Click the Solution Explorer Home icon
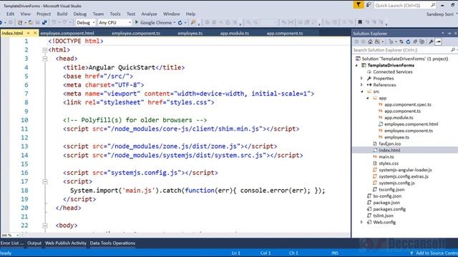Screen dimensions: 458x257 tap(370, 41)
